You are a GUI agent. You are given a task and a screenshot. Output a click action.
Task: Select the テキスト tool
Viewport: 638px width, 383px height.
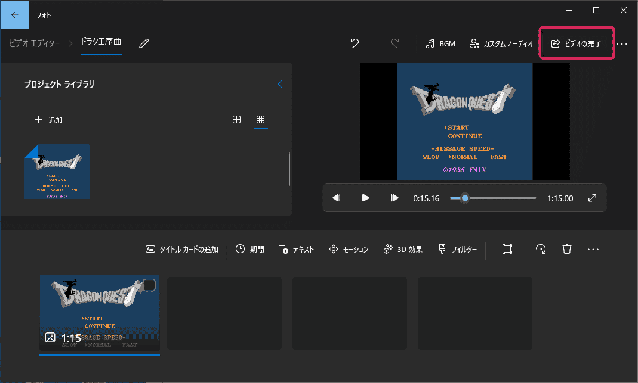coord(297,249)
